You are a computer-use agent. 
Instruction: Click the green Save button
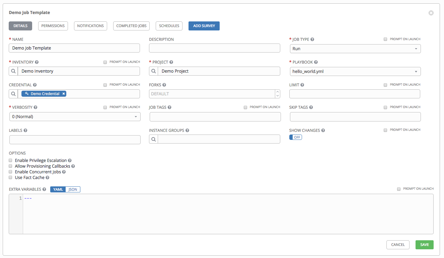click(x=425, y=245)
